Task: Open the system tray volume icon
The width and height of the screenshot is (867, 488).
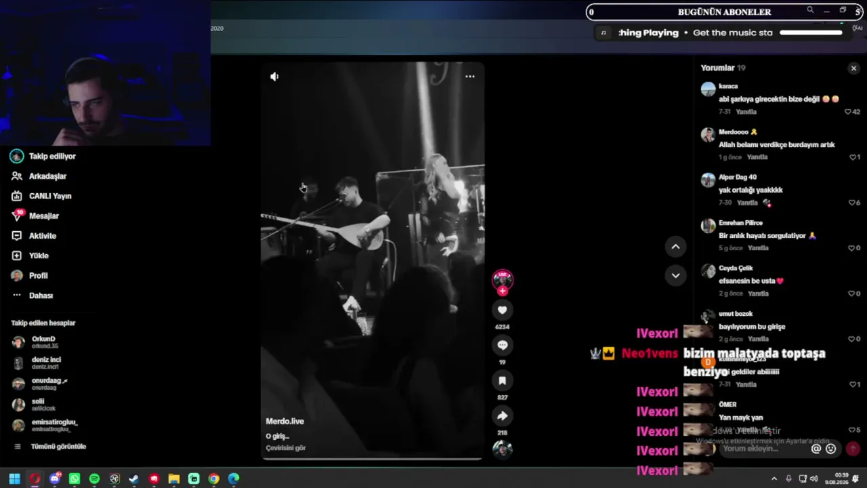Action: click(x=813, y=479)
